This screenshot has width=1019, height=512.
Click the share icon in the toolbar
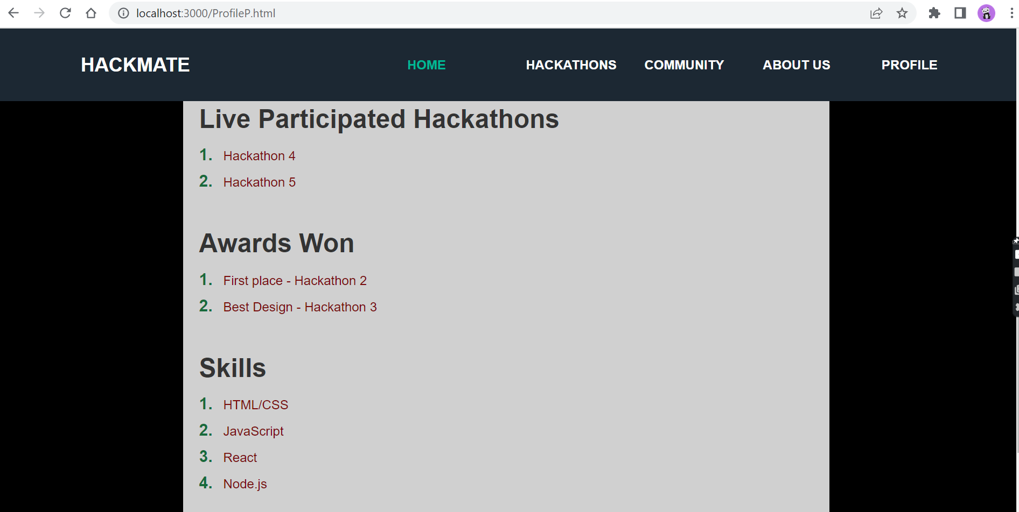click(877, 13)
